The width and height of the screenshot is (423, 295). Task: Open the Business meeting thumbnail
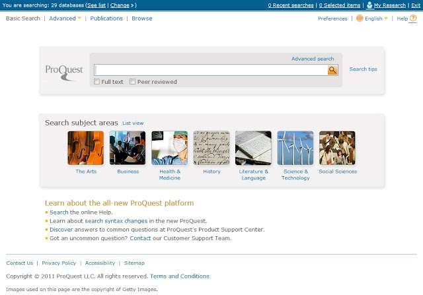(128, 148)
